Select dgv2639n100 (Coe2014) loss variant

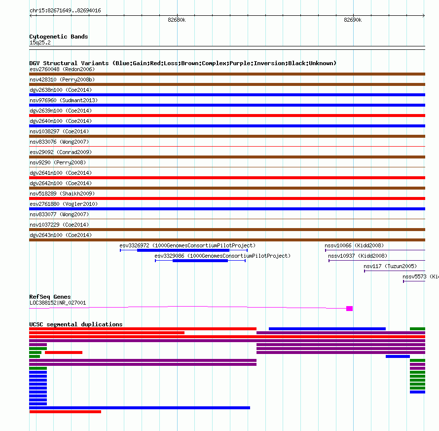[61, 111]
